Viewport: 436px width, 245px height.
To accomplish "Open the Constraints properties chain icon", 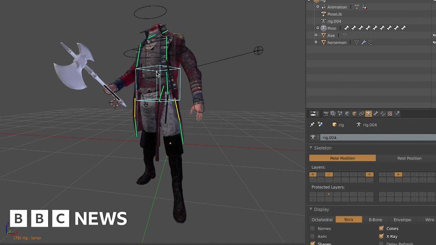I will click(x=361, y=114).
